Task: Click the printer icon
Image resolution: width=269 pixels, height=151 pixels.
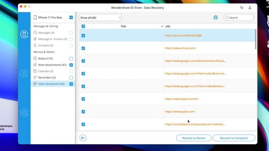Action: (216, 18)
